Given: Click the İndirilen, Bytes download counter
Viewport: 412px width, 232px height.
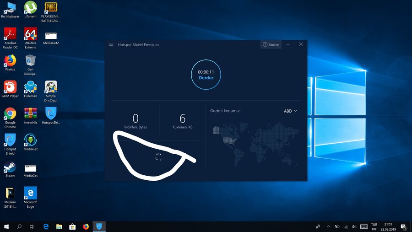Looking at the screenshot, I should click(x=136, y=121).
